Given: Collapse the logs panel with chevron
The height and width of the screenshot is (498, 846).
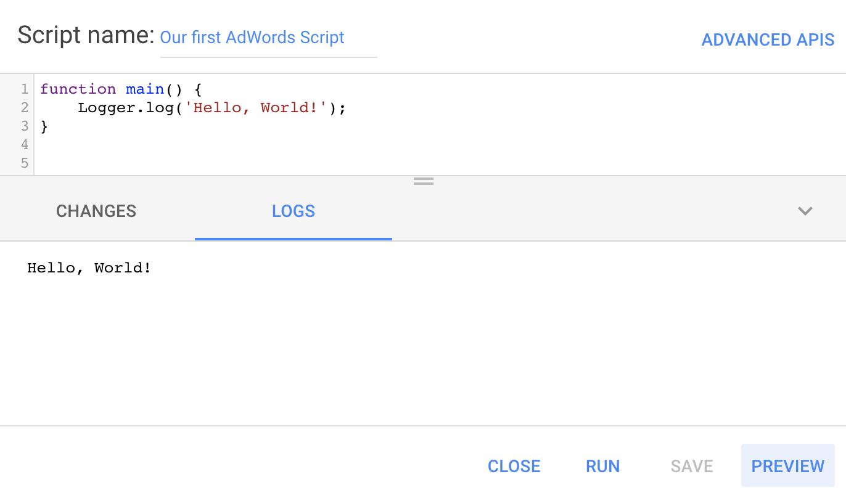Looking at the screenshot, I should tap(805, 211).
